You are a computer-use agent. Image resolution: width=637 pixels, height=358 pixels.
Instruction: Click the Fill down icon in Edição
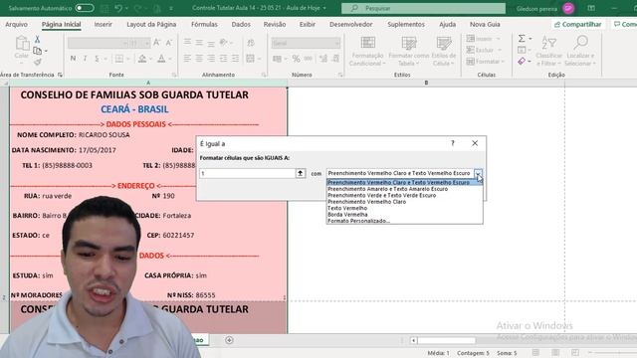[522, 50]
